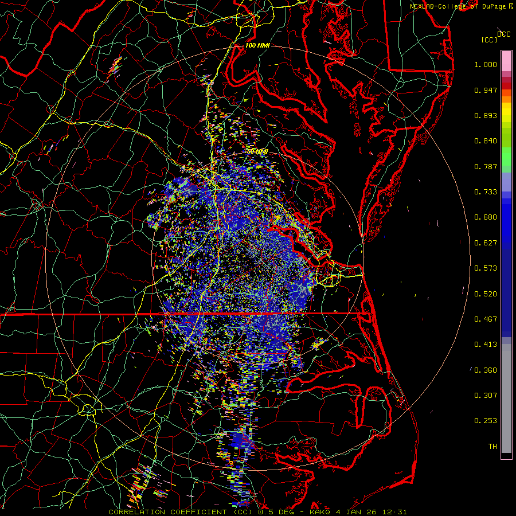The height and width of the screenshot is (516, 516).
Task: Select the 0.893 legend value
Action: point(486,115)
